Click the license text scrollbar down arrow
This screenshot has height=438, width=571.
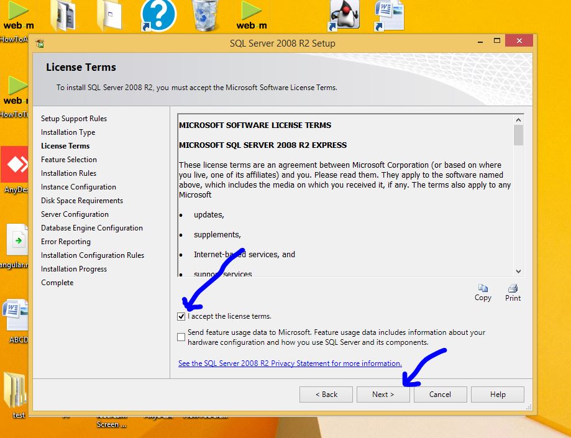coord(519,271)
